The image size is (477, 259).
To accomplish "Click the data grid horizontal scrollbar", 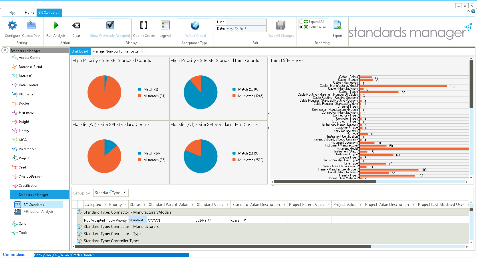I will 223,246.
